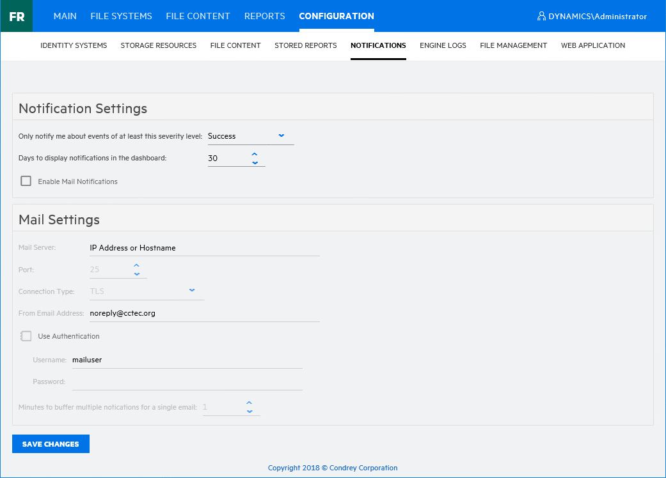Enable Mail Notifications checkbox
Screen dimensions: 666x478
[x=26, y=181]
